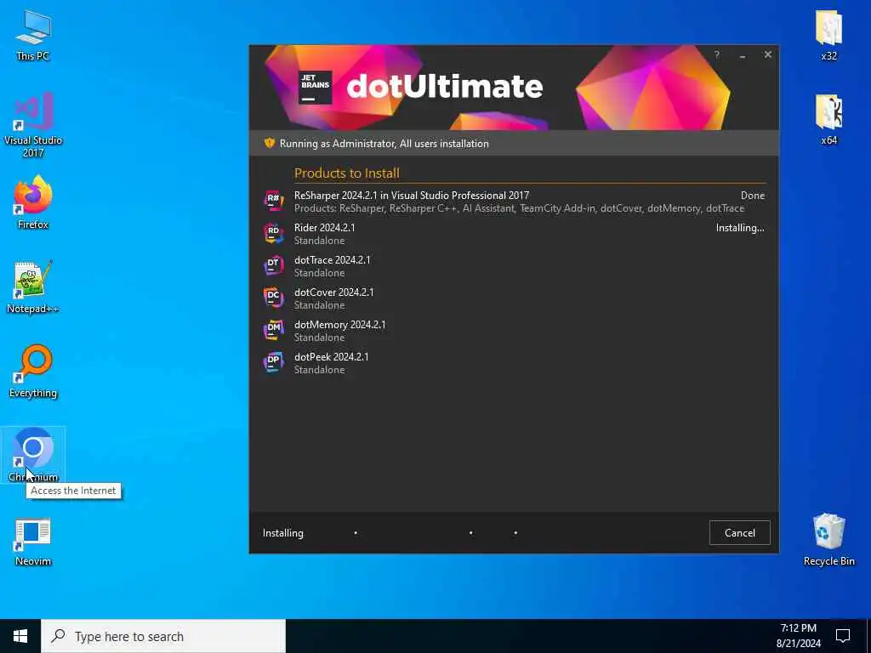Click the 'dotCover 2024.2.1' product name

coord(333,292)
